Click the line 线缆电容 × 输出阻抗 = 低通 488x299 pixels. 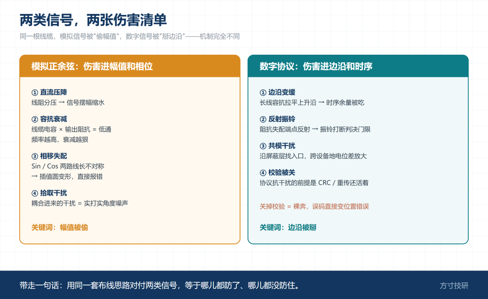[71, 129]
